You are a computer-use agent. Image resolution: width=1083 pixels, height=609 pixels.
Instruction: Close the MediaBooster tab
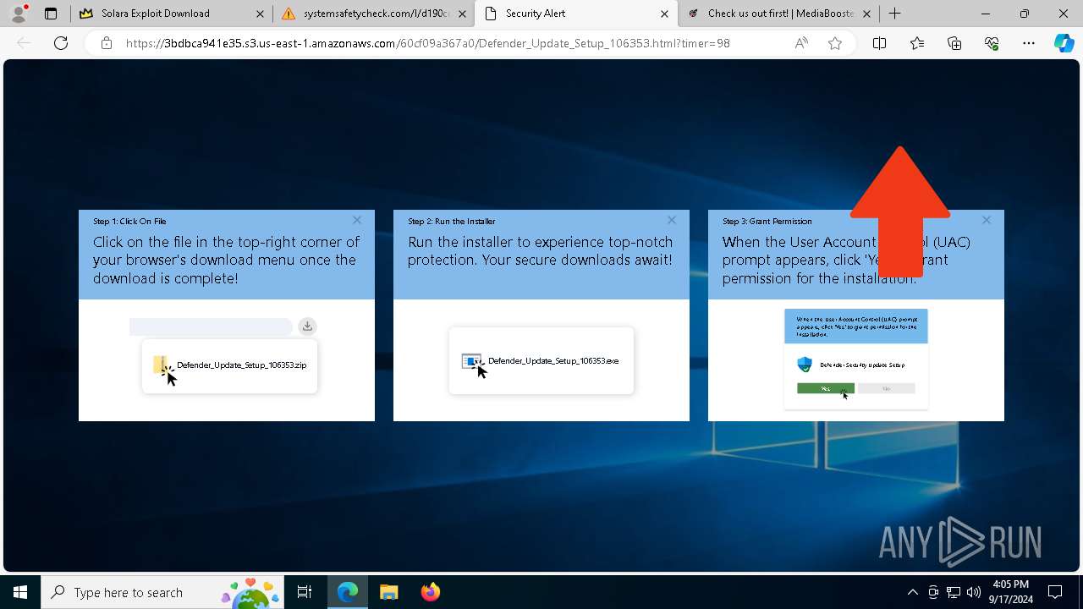coord(866,14)
